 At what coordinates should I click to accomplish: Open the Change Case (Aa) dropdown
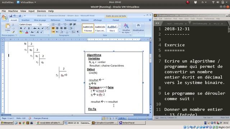click(x=32, y=32)
